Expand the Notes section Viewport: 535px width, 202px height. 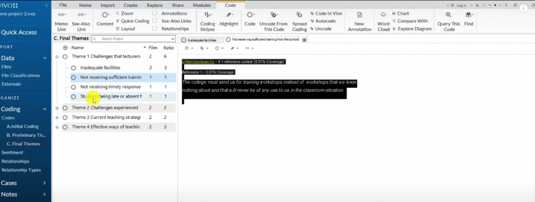45,195
